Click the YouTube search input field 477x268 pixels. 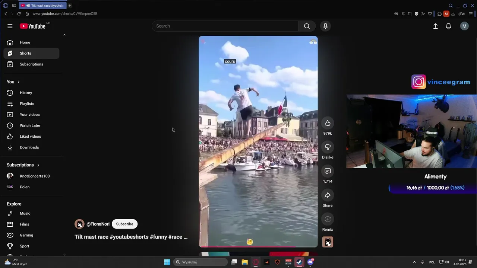coord(225,26)
